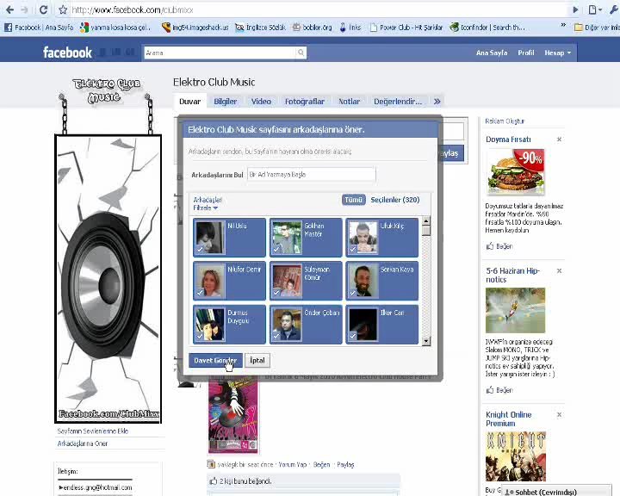Deselect friend Önder Çoban
620x496 pixels.
pos(306,324)
